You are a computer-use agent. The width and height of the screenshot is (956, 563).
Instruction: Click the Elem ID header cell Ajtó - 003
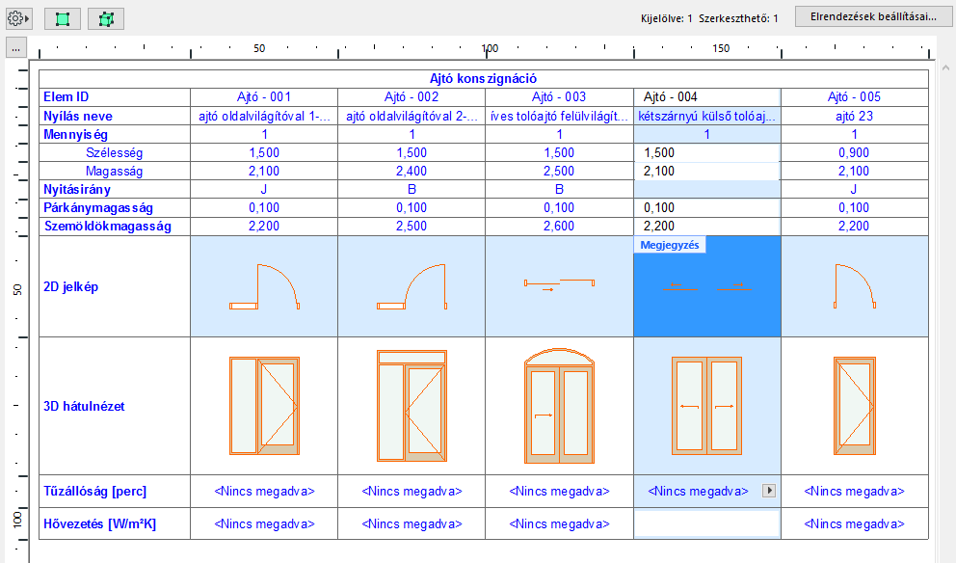(559, 95)
